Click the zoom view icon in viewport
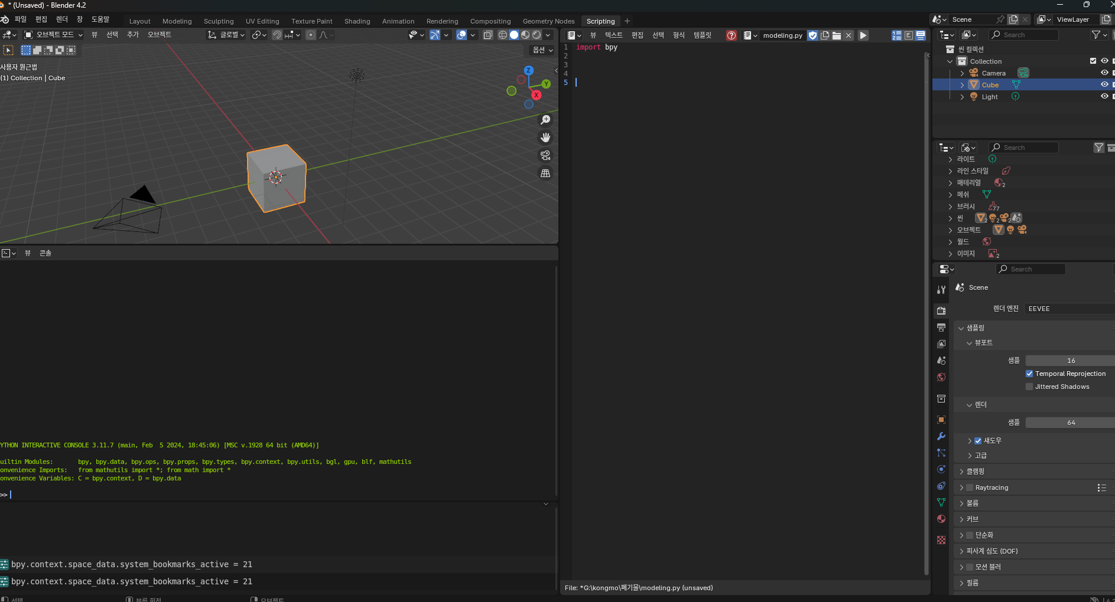Image resolution: width=1115 pixels, height=602 pixels. pos(545,120)
